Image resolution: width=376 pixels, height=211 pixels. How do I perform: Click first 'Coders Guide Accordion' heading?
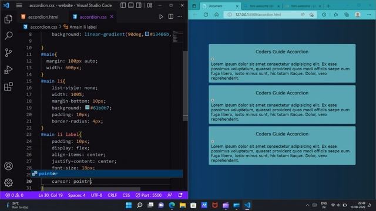coord(282,52)
